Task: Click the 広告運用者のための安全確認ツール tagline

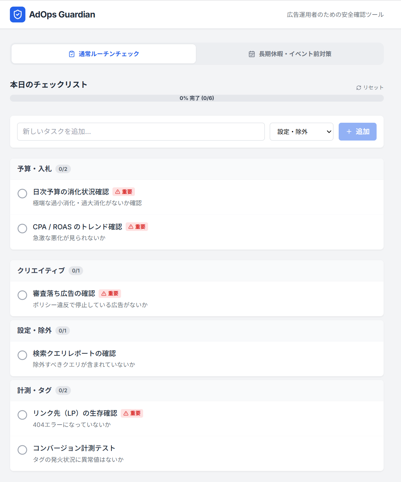Action: coord(335,15)
